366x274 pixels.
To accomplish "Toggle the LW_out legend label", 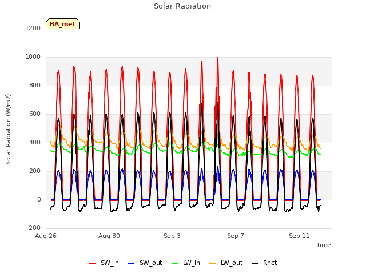I will (x=232, y=263).
